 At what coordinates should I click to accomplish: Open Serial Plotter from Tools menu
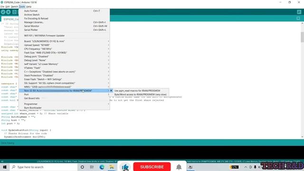(x=65, y=30)
